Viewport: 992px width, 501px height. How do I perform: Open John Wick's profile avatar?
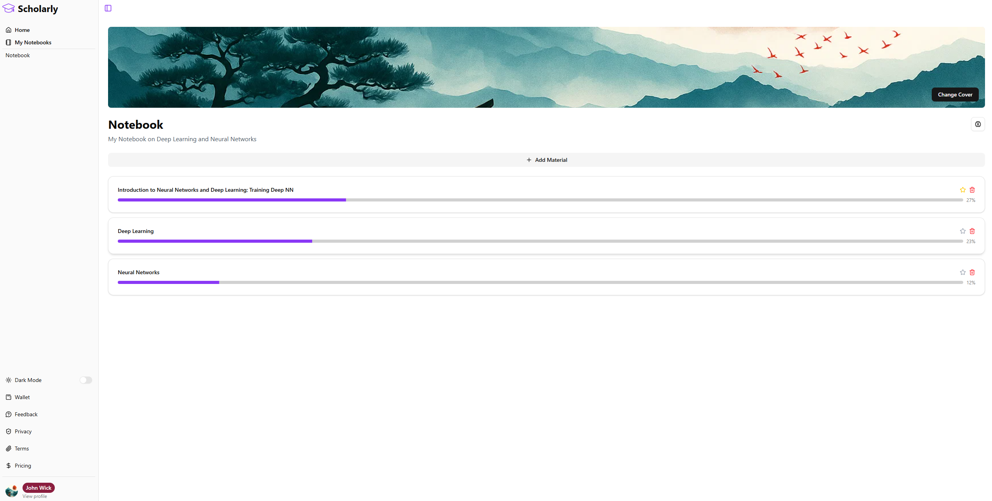[12, 491]
